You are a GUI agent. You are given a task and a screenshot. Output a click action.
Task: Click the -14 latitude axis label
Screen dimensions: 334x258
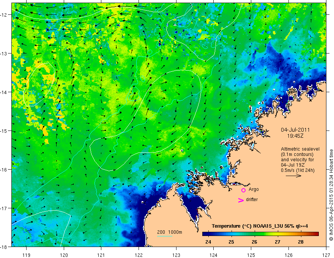[x=4, y=92]
